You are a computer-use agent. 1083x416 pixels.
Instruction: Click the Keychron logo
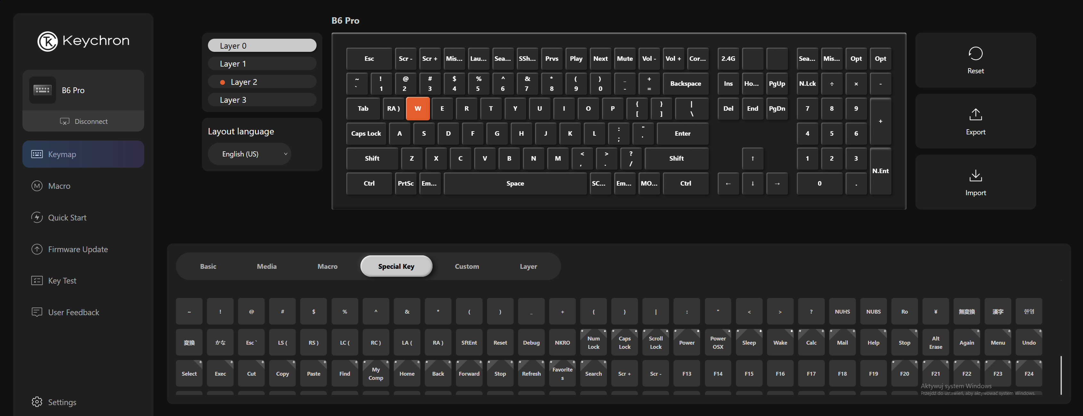click(x=83, y=41)
